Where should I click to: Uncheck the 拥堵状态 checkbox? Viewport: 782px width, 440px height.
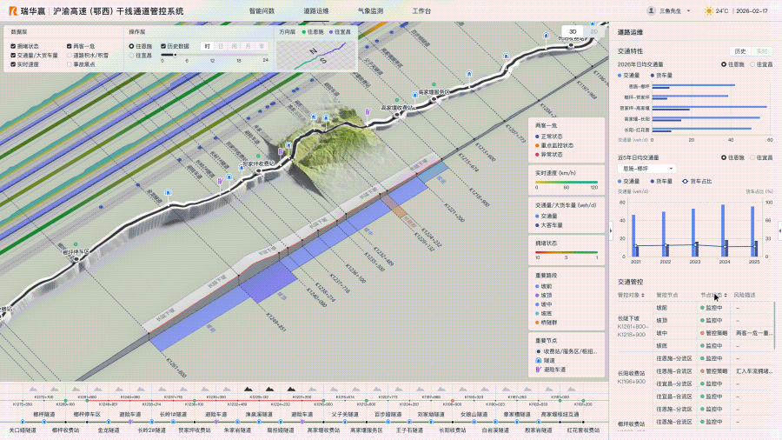13,46
